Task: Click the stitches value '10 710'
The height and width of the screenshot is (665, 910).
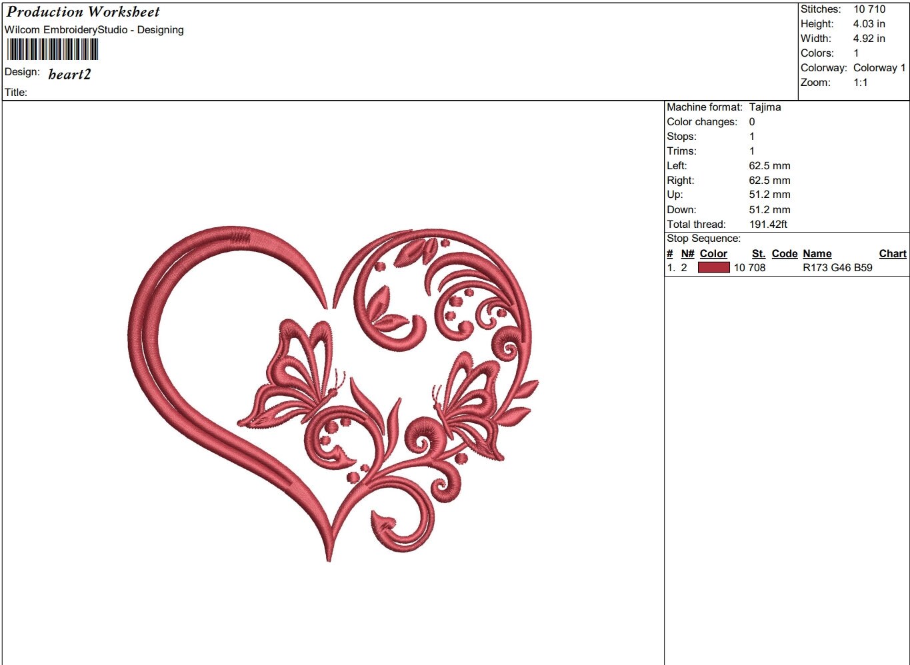Action: point(869,9)
